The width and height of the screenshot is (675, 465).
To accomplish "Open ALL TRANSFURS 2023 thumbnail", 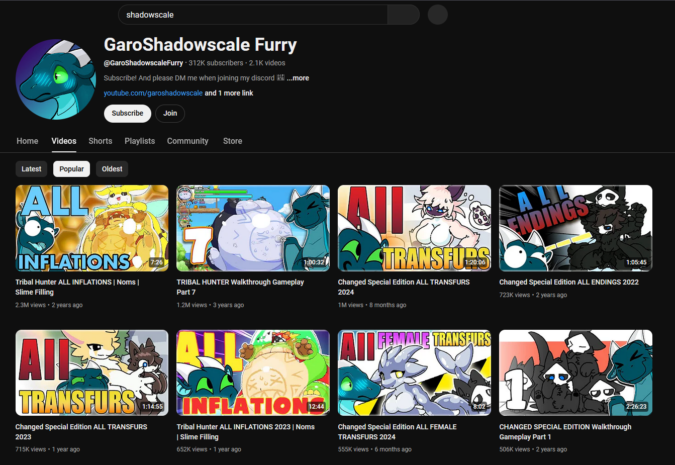I will [92, 373].
